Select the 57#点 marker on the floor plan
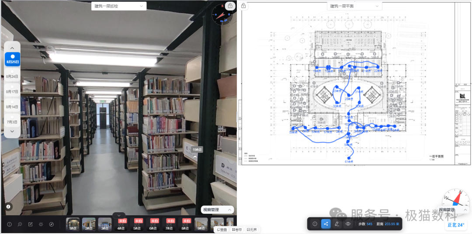This screenshot has height=234, width=472. pyautogui.click(x=327, y=128)
